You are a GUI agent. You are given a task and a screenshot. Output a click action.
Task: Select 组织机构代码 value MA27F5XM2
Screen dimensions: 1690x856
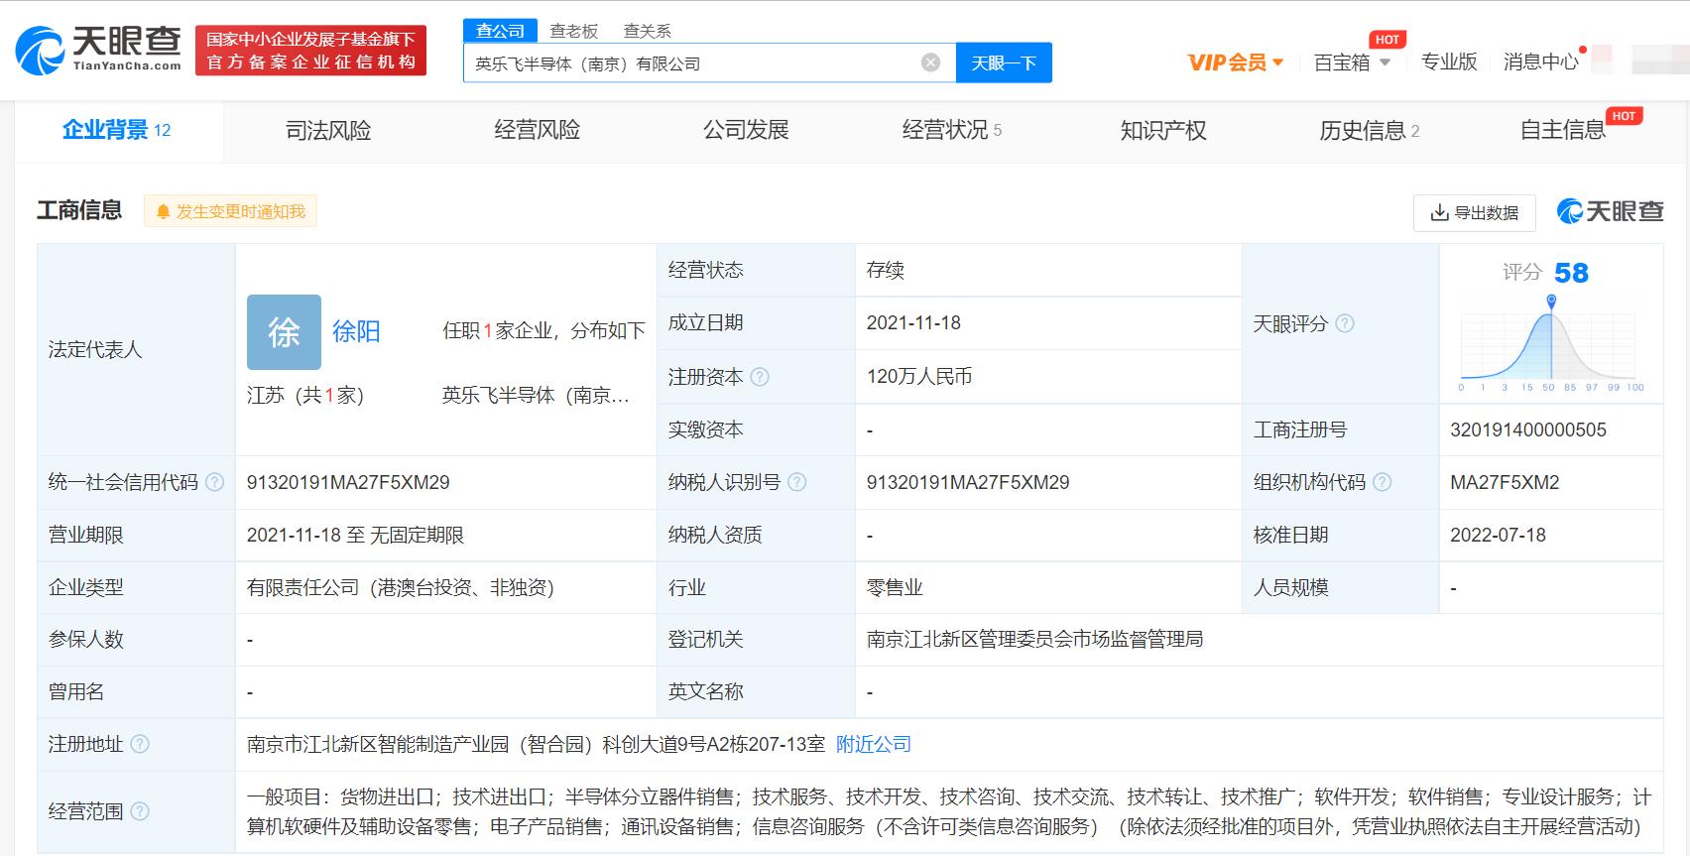[x=1505, y=482]
